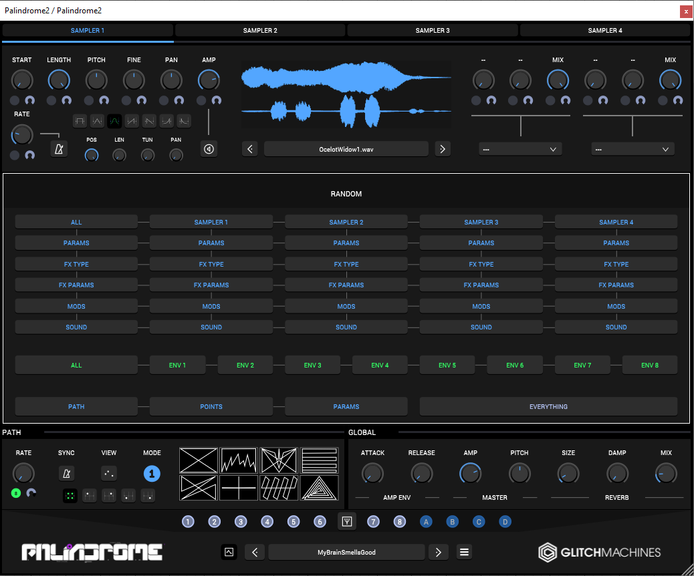Select the bottom-left dot path corner mode
Image resolution: width=694 pixels, height=576 pixels.
click(x=128, y=496)
